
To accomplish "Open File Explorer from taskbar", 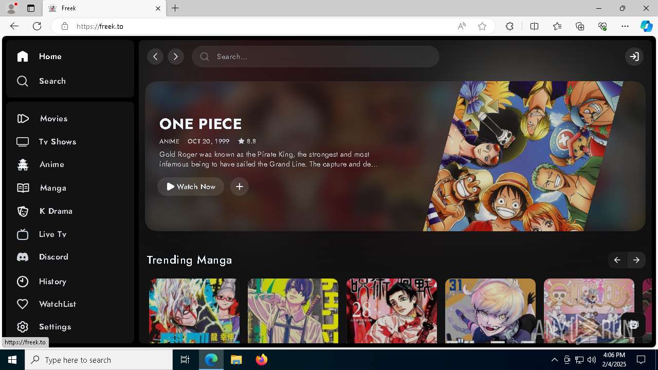I will (x=236, y=360).
